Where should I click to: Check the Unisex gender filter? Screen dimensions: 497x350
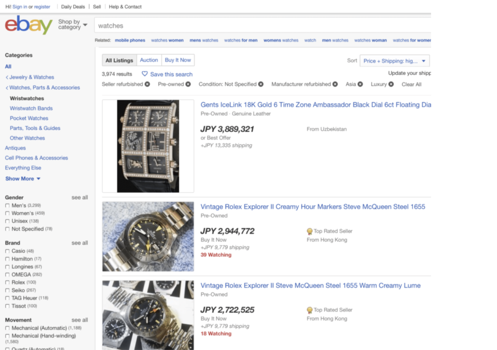7,221
